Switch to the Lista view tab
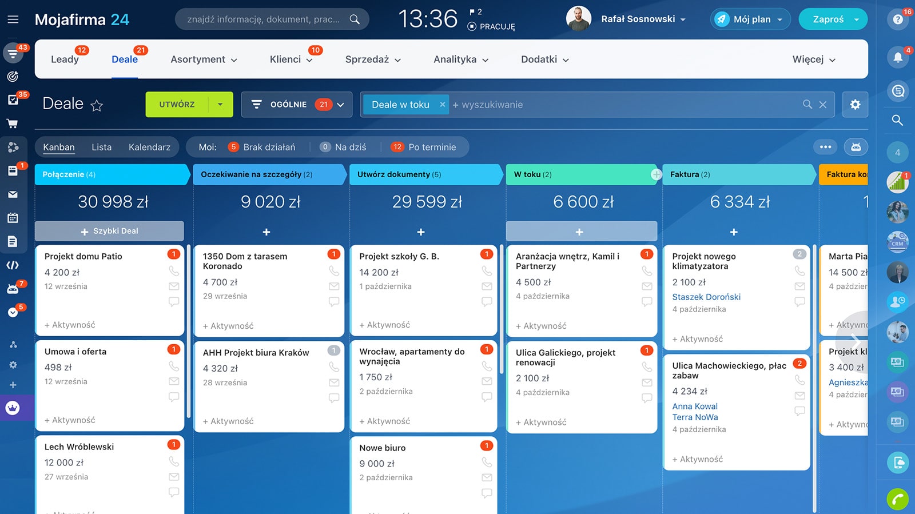Viewport: 915px width, 514px height. tap(101, 147)
